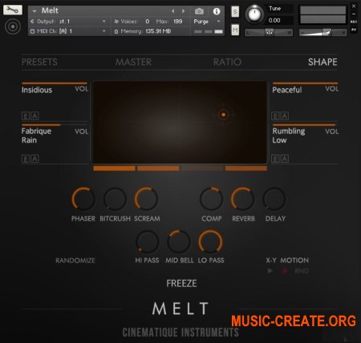Adjust the pan slider below Tune
Screen dimensions: 361x343
269,32
